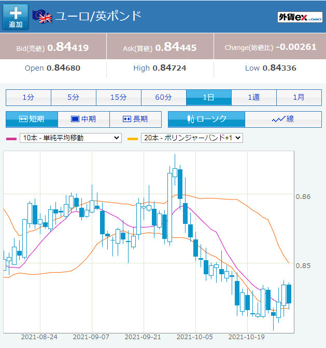The width and height of the screenshot is (326, 348).
Task: Switch chart range to 中期
Action: tap(84, 119)
